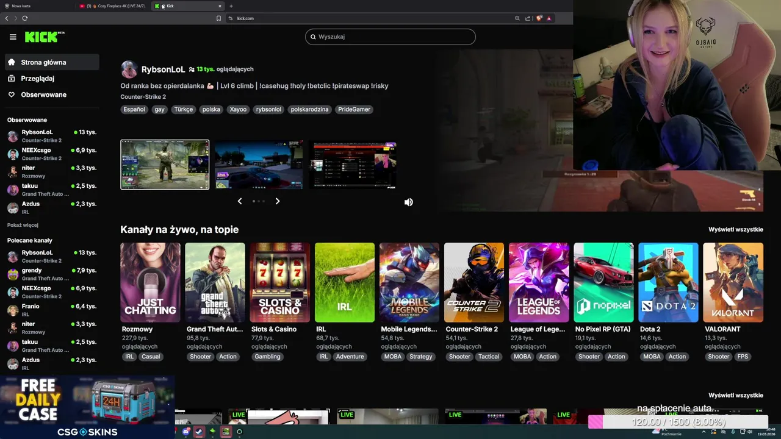Open takuu in Obserwowane list
Viewport: 781px width, 439px height.
click(52, 190)
